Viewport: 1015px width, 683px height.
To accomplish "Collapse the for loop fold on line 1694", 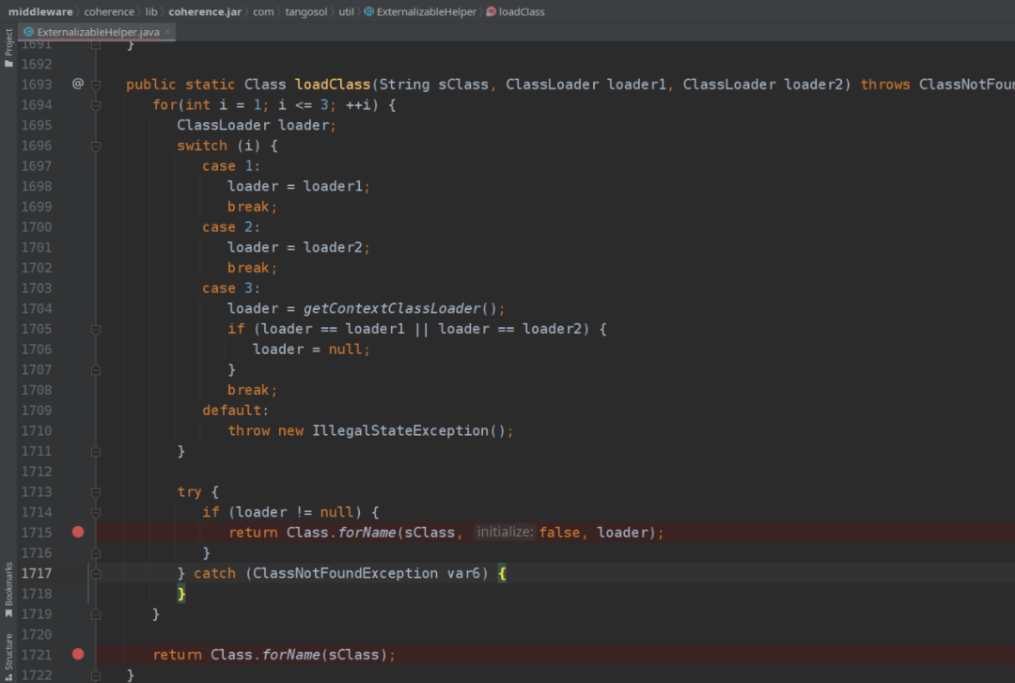I will coord(96,105).
